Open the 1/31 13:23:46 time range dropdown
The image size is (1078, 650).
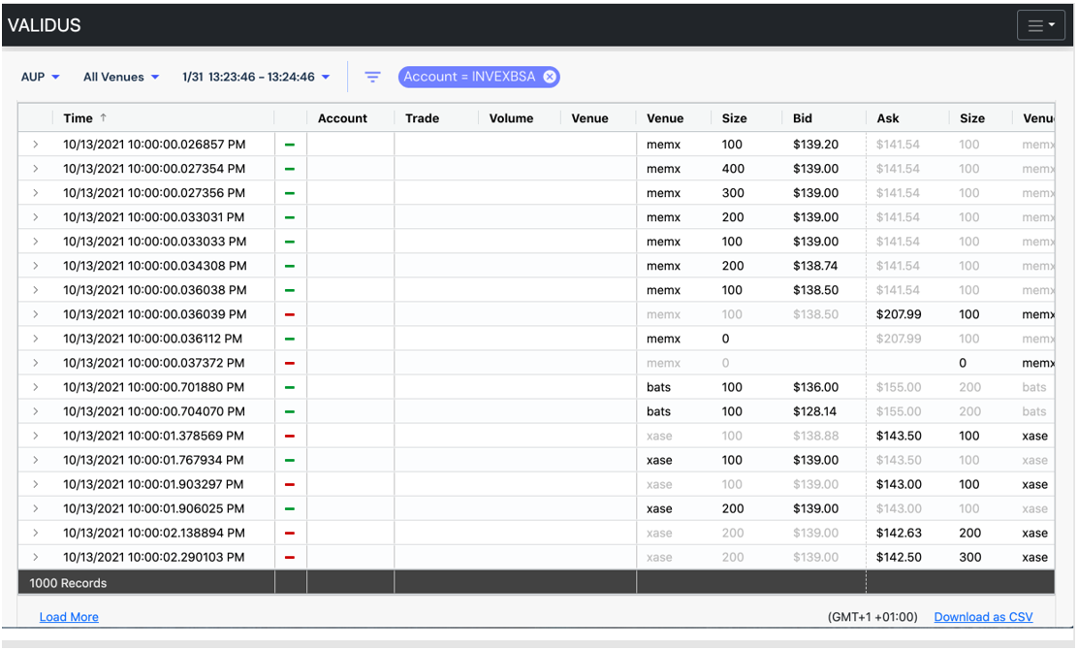click(x=256, y=77)
